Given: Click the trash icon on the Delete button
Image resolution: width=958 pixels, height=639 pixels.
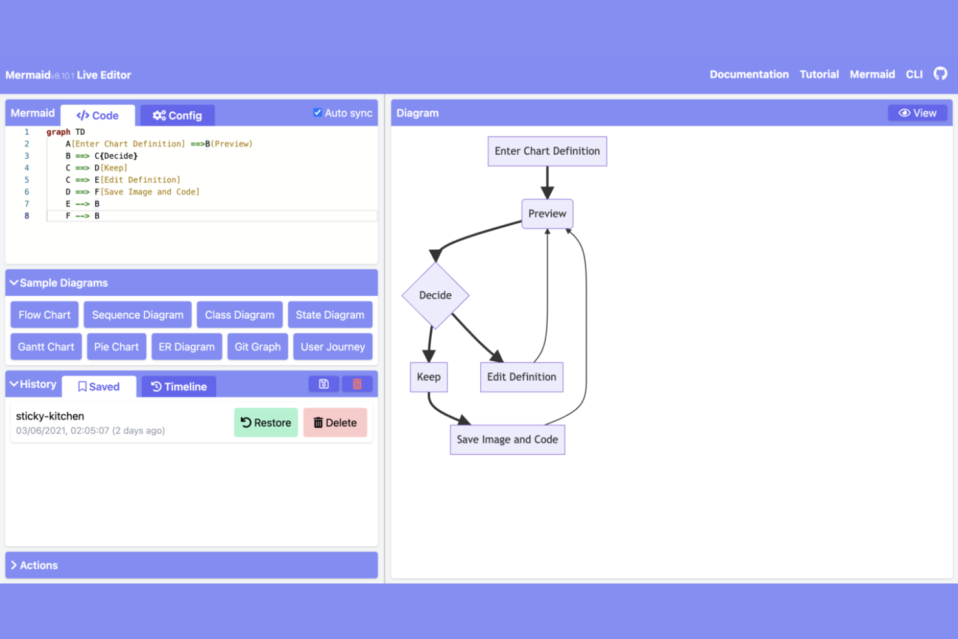Looking at the screenshot, I should click(318, 422).
